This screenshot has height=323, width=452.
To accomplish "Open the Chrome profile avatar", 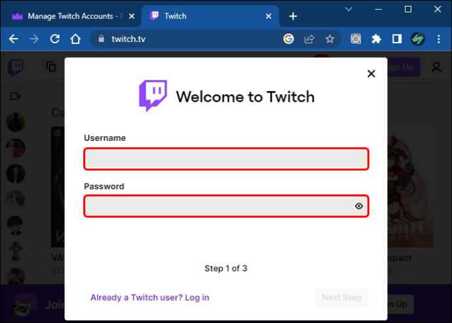I will click(417, 39).
